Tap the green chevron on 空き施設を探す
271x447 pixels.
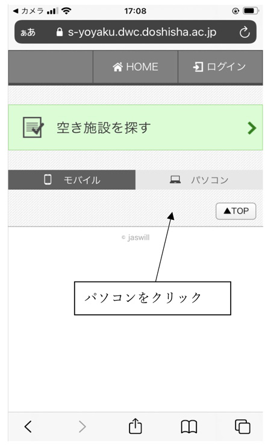pos(252,128)
